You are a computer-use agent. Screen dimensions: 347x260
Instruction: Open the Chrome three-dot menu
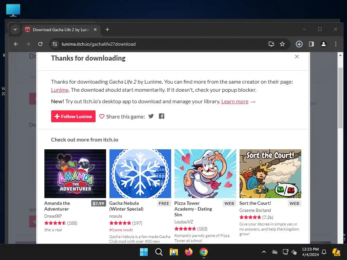coord(336,44)
